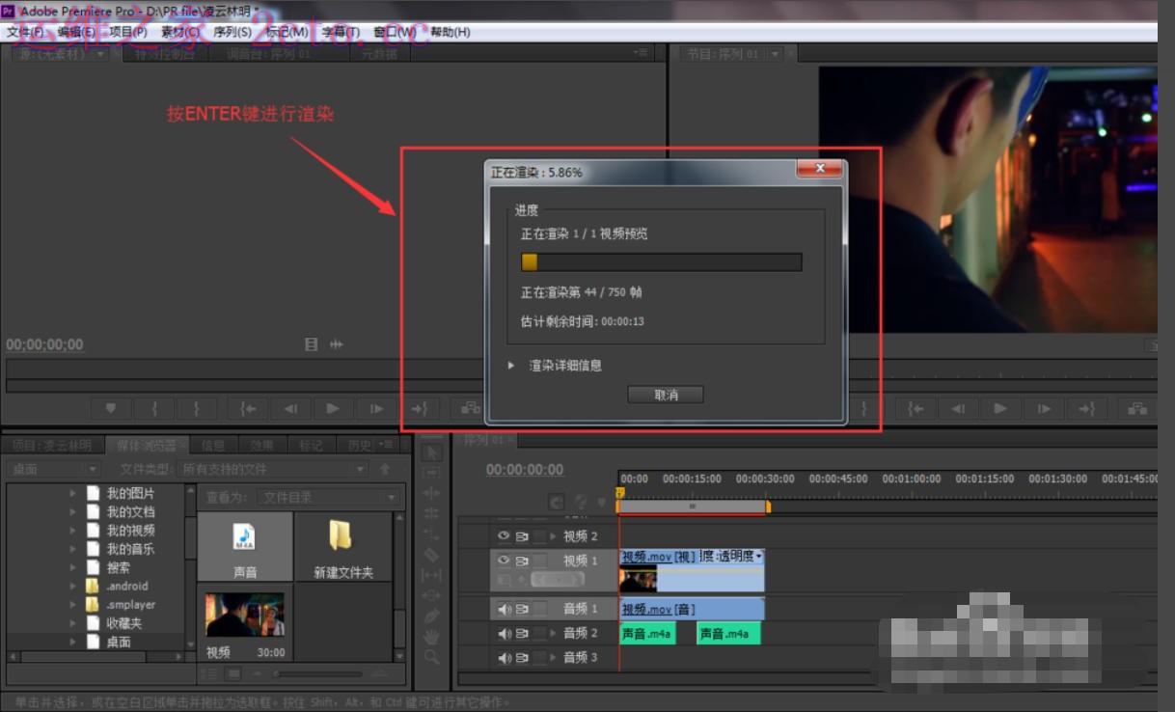1175x712 pixels.
Task: Switch to the 效果 tab
Action: (x=262, y=445)
